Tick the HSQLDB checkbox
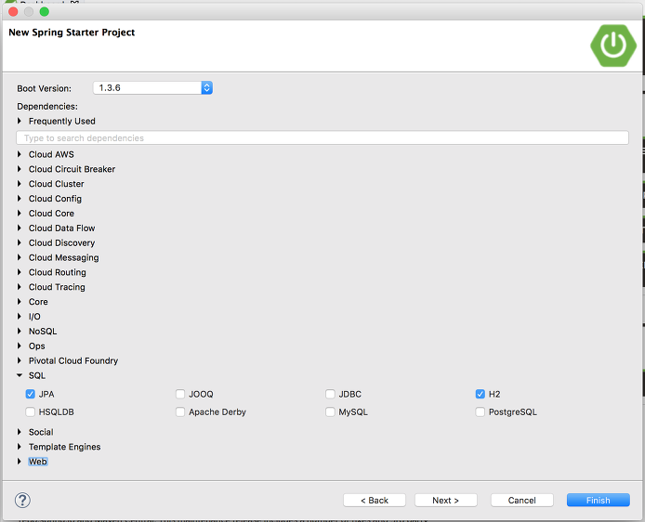The width and height of the screenshot is (645, 522). click(30, 411)
